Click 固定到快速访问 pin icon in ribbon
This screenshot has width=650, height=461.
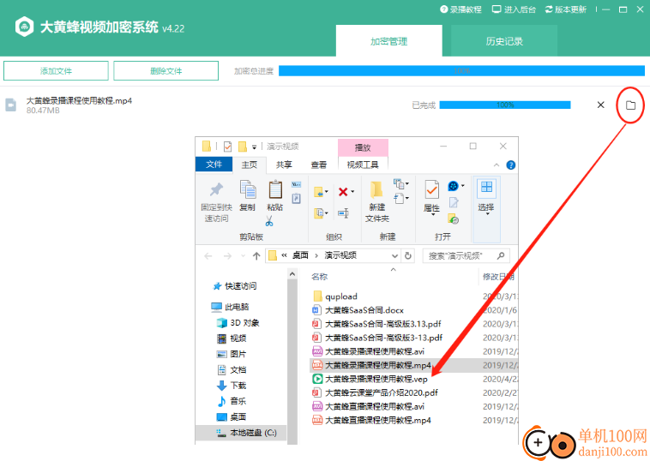pyautogui.click(x=216, y=190)
